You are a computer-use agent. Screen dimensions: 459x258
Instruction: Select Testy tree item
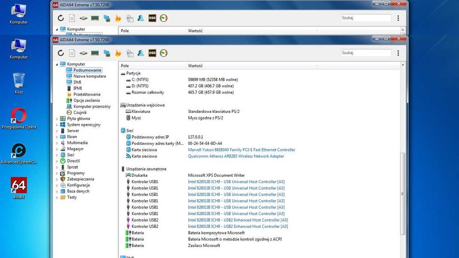72,197
